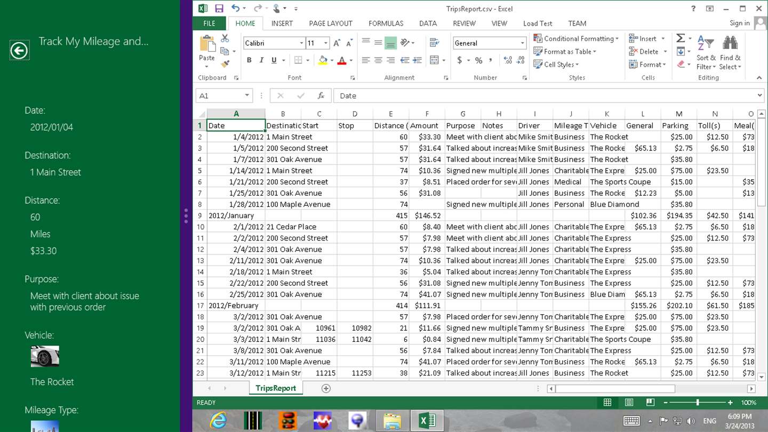The width and height of the screenshot is (768, 432).
Task: Increase the cell indent
Action: pos(418,60)
